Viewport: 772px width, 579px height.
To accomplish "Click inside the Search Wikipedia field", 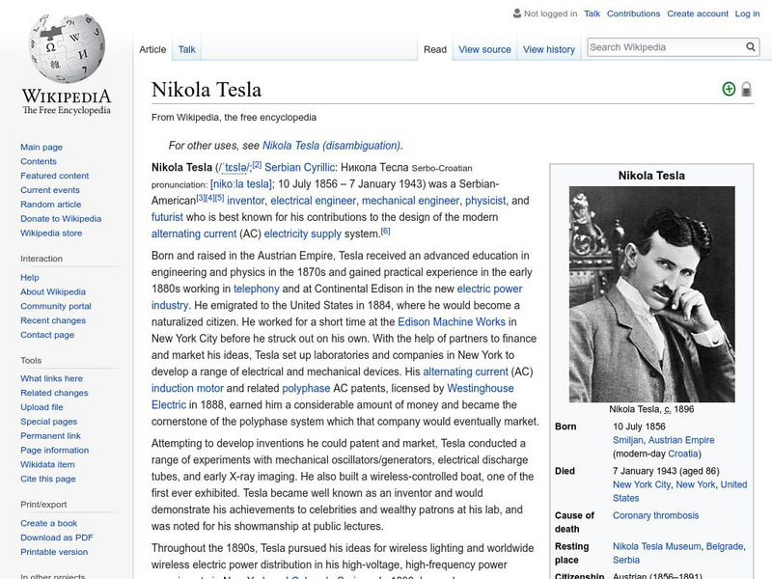I will pos(664,47).
